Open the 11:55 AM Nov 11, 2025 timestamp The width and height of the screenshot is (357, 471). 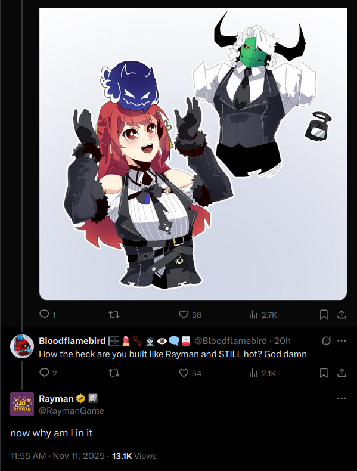[57, 456]
